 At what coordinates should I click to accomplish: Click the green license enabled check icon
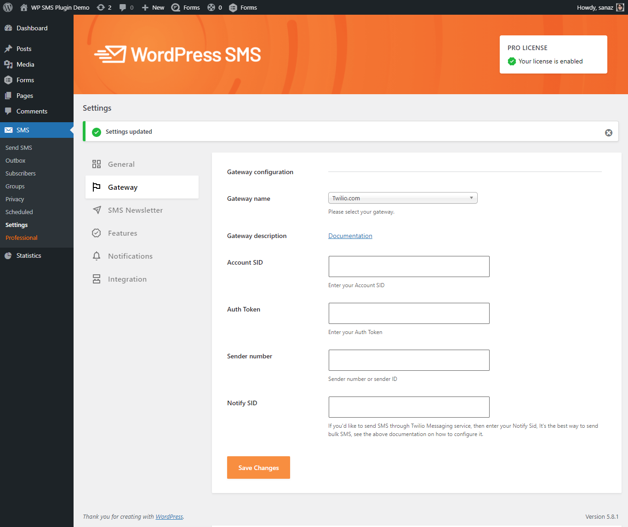[512, 61]
